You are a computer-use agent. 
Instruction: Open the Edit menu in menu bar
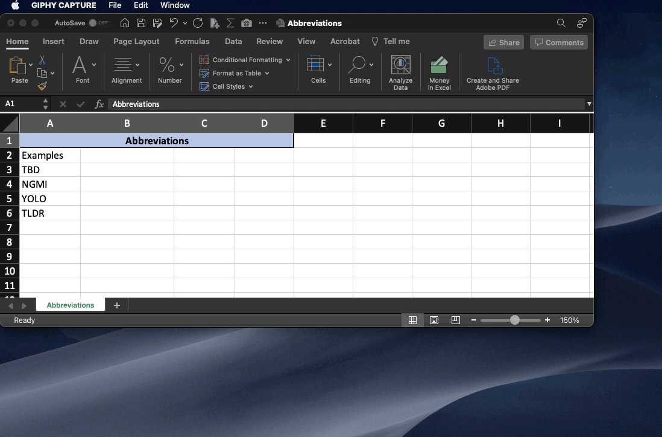click(x=140, y=5)
